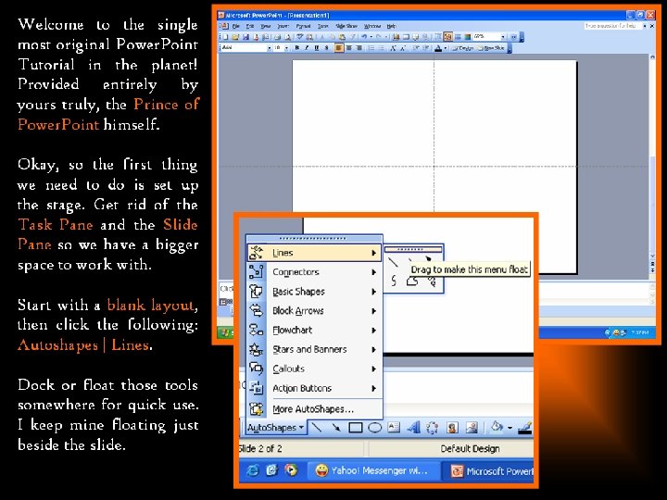Pick the Scribble tool in the Lines flyout
This screenshot has height=500, width=667.
pos(432,281)
